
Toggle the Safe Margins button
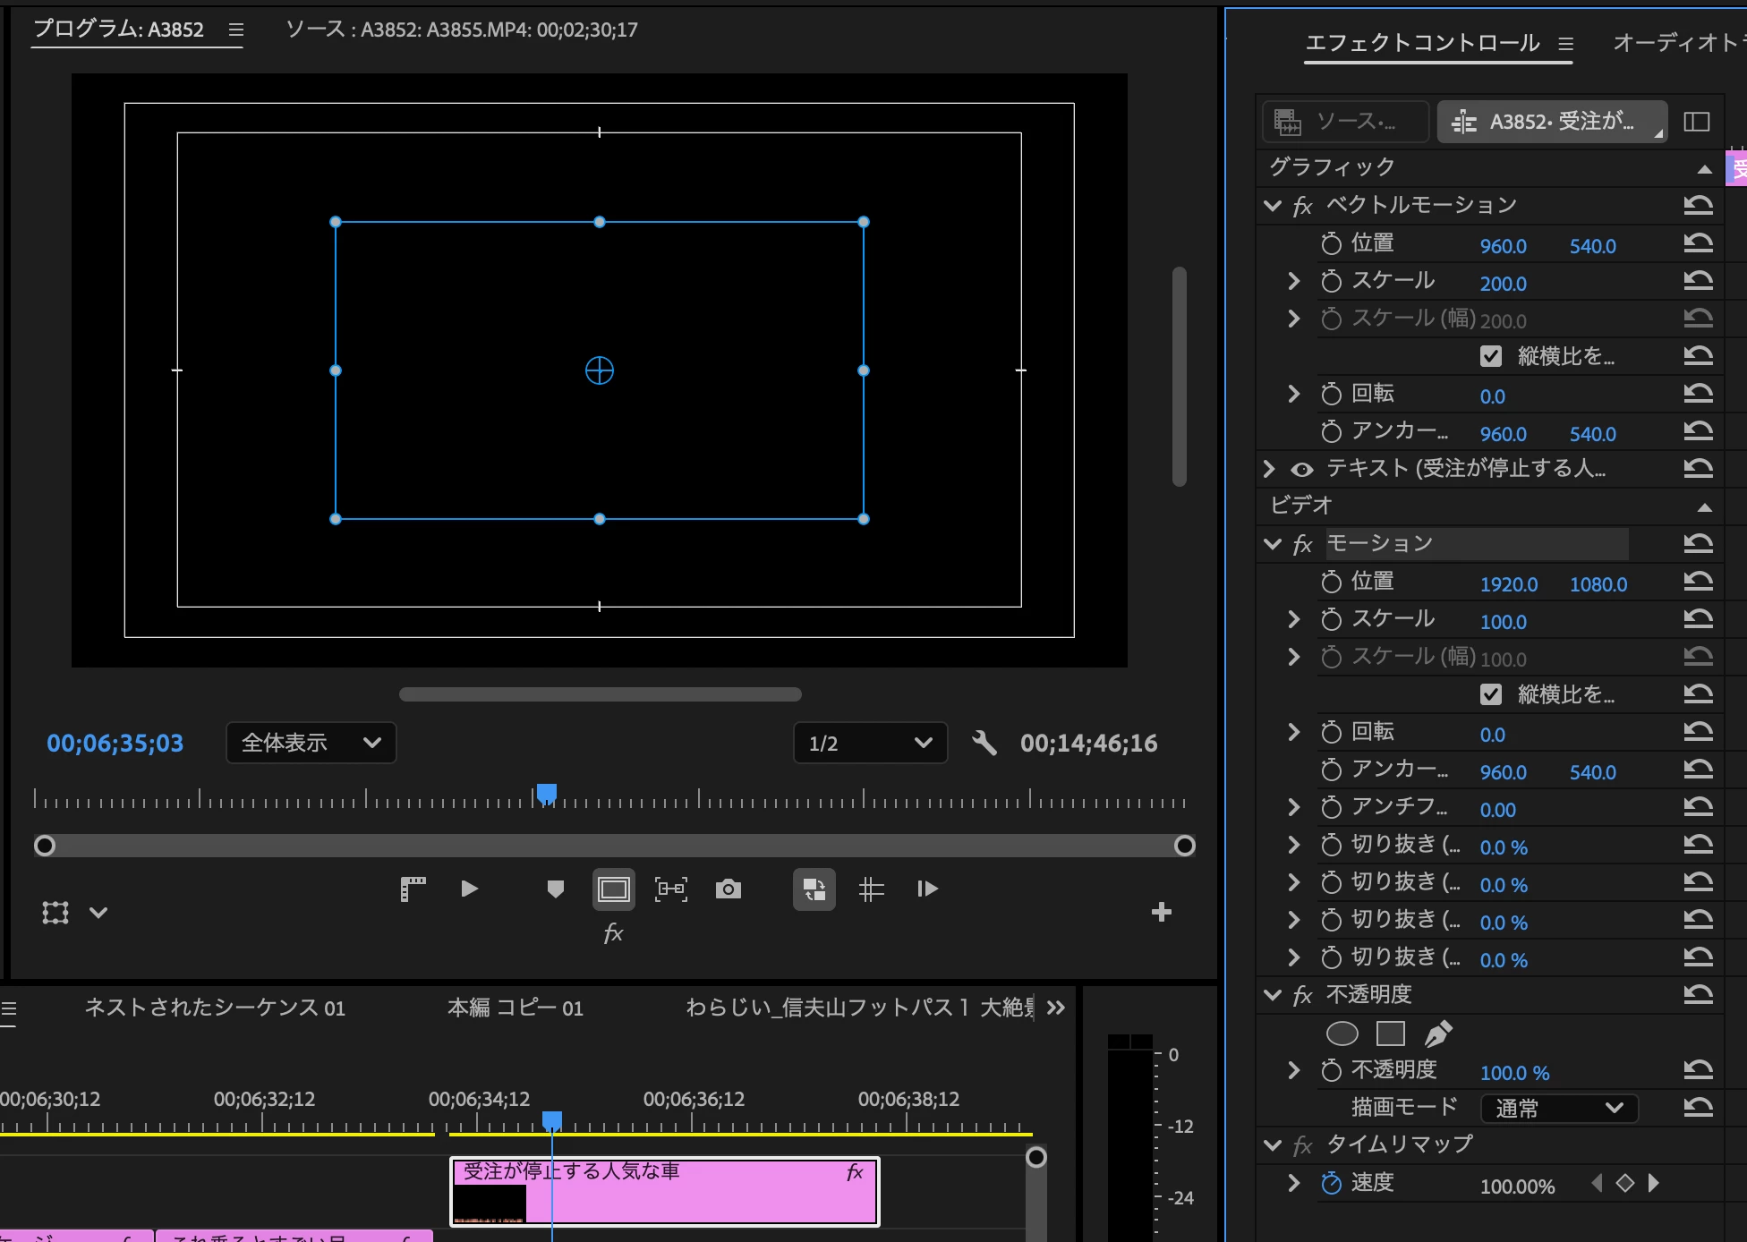(614, 889)
